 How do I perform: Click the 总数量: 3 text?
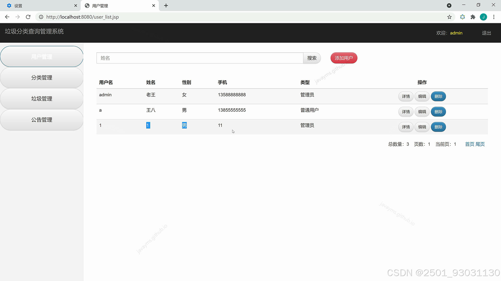[x=398, y=144]
